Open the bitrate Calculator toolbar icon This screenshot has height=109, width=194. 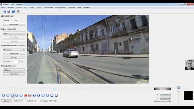click(18, 12)
